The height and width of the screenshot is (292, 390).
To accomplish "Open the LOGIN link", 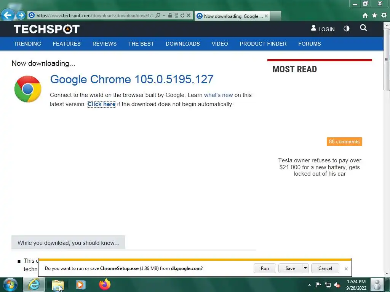I will [x=323, y=29].
